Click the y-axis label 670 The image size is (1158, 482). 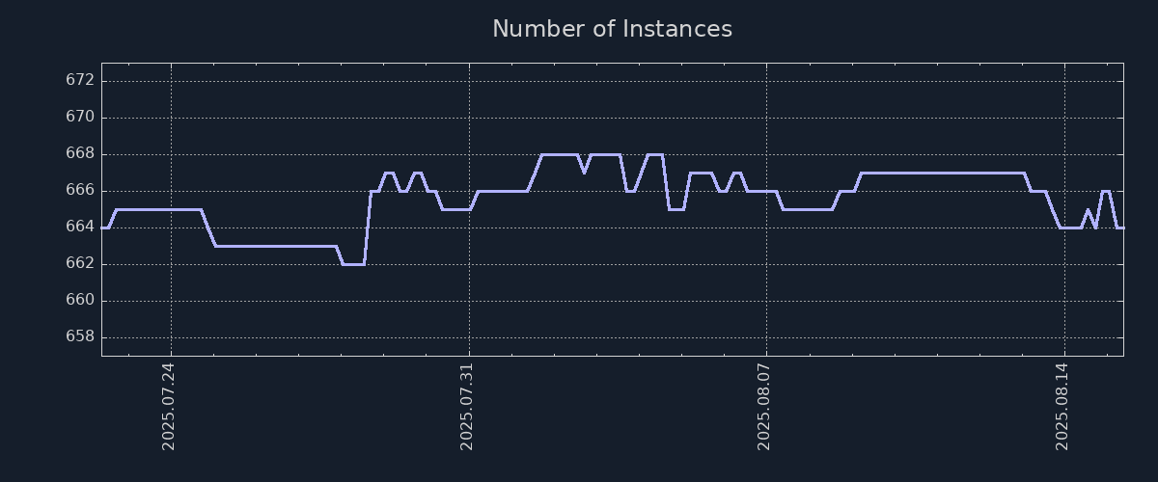pyautogui.click(x=80, y=117)
